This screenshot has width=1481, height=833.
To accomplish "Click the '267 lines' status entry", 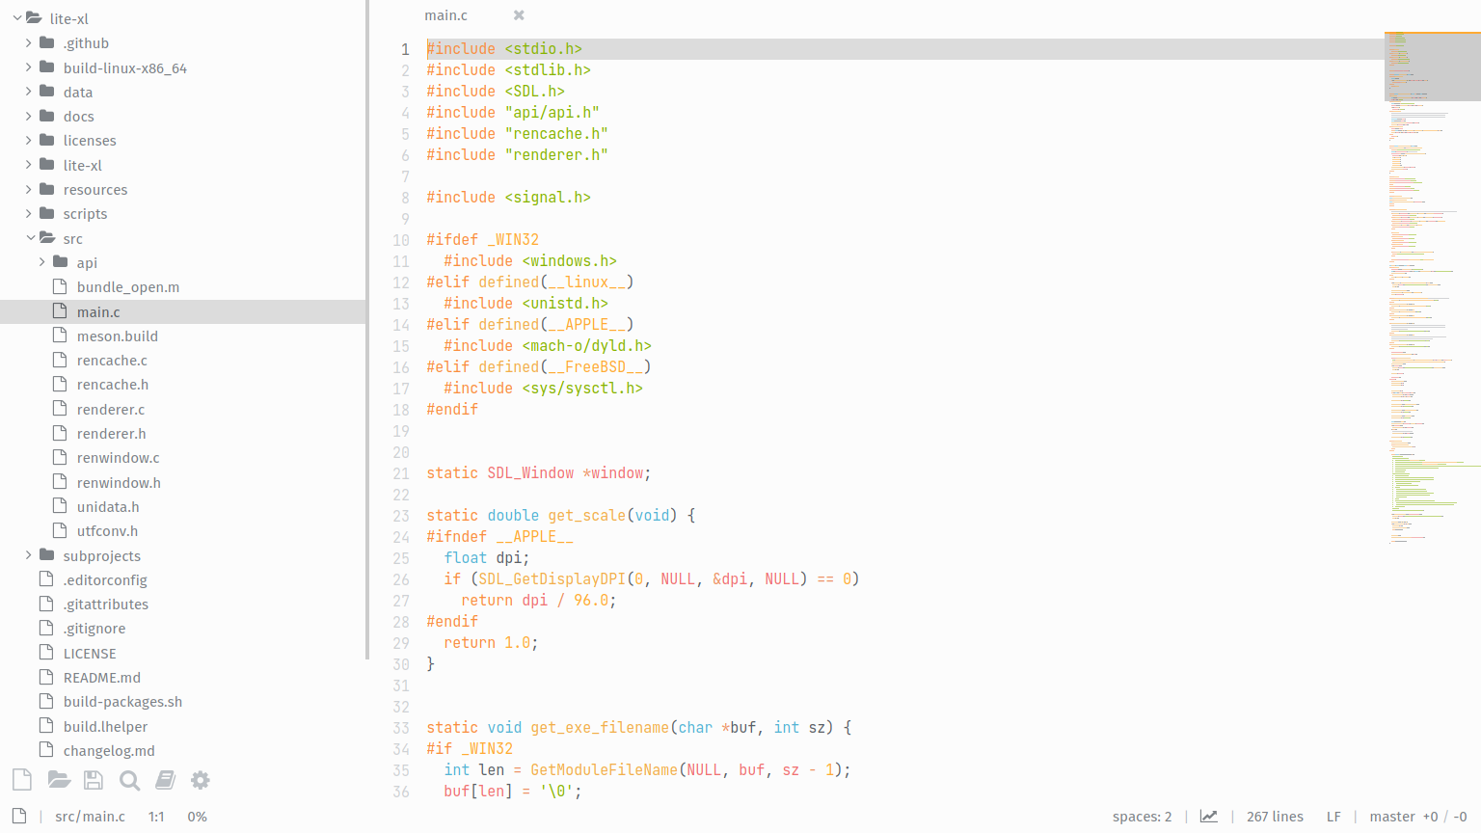I will tap(1275, 817).
